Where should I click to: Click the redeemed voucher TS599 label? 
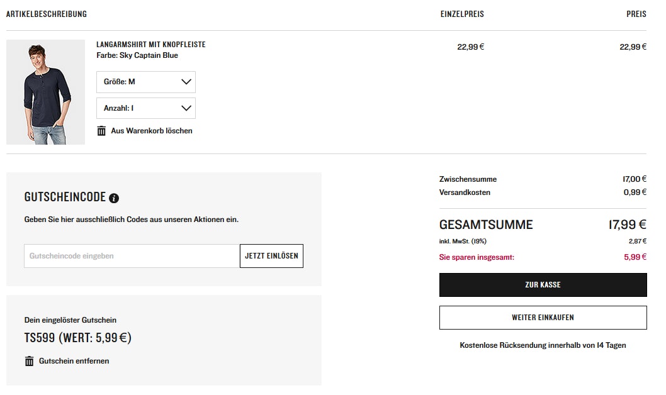77,338
